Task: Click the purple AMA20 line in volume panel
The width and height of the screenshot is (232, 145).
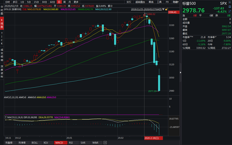Action: (x=82, y=115)
